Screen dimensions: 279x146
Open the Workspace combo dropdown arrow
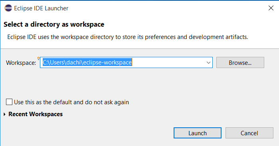click(208, 62)
